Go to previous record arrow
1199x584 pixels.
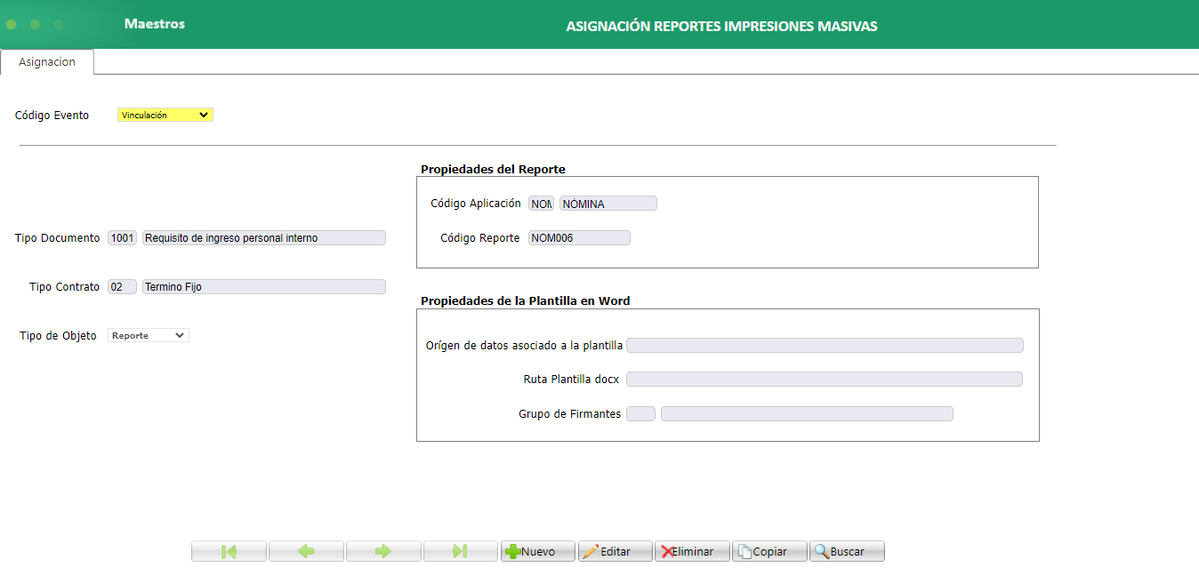(306, 551)
